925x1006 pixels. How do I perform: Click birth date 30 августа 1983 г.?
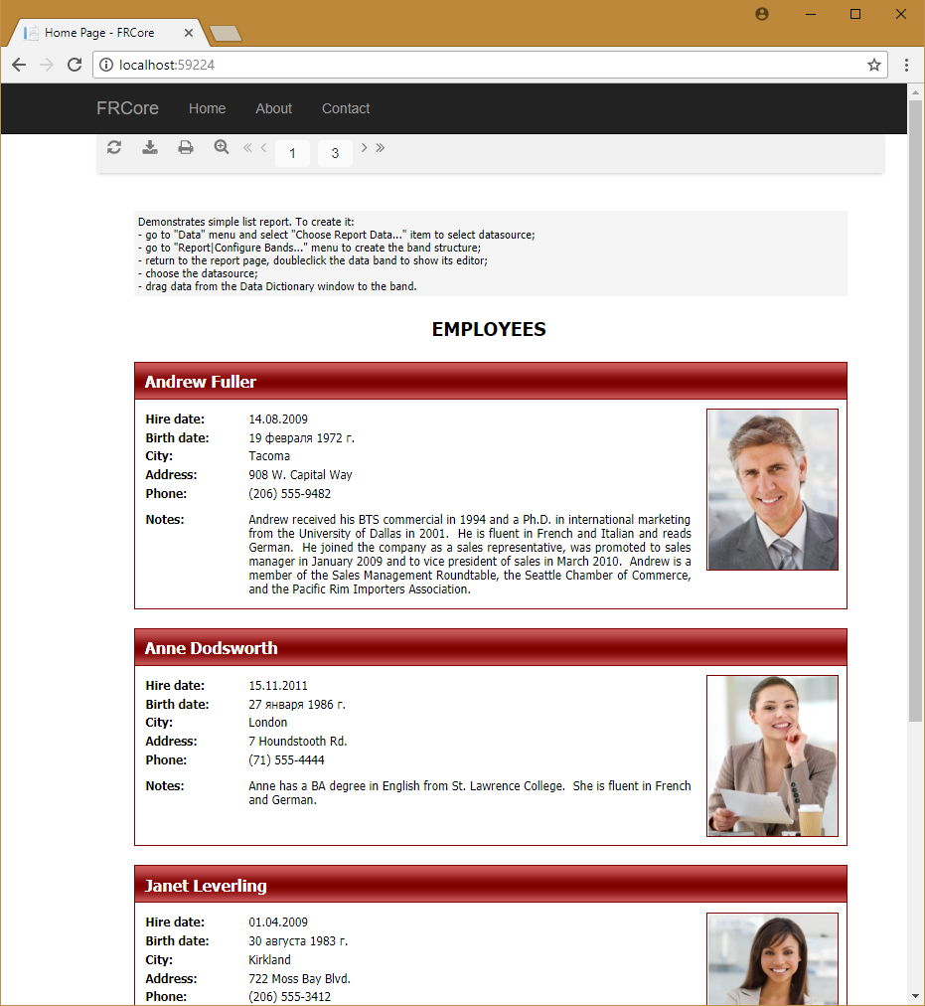(298, 941)
